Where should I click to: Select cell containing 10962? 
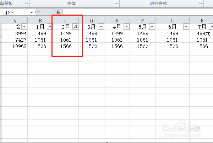click(x=15, y=46)
